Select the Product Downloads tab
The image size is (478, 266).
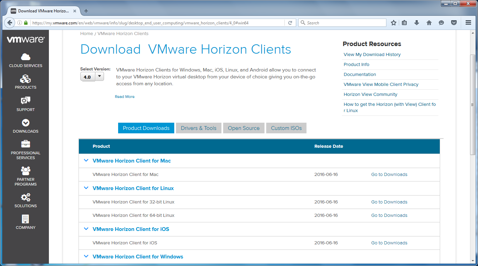[146, 128]
